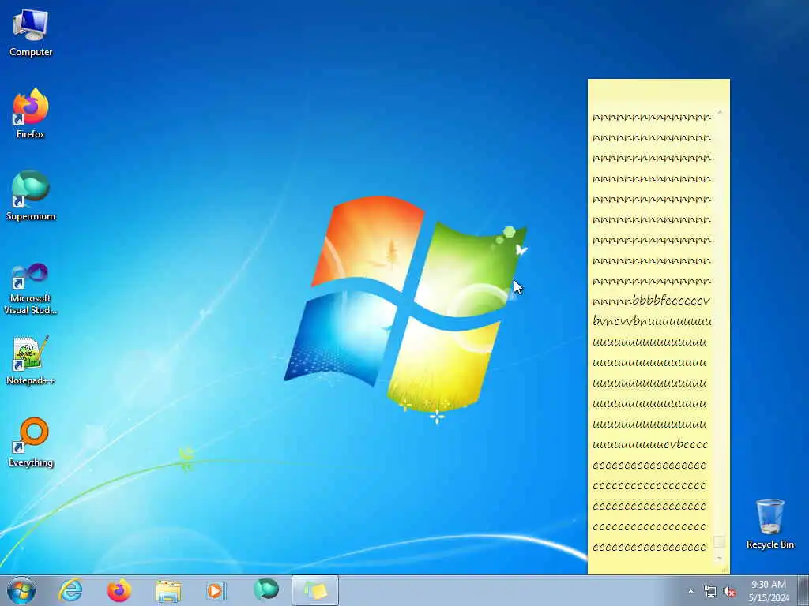Launch Supermium from the taskbar

coord(266,590)
